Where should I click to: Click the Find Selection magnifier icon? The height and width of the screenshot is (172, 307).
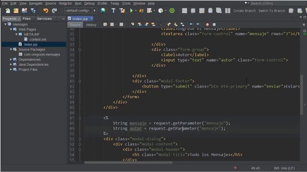[x=133, y=24]
